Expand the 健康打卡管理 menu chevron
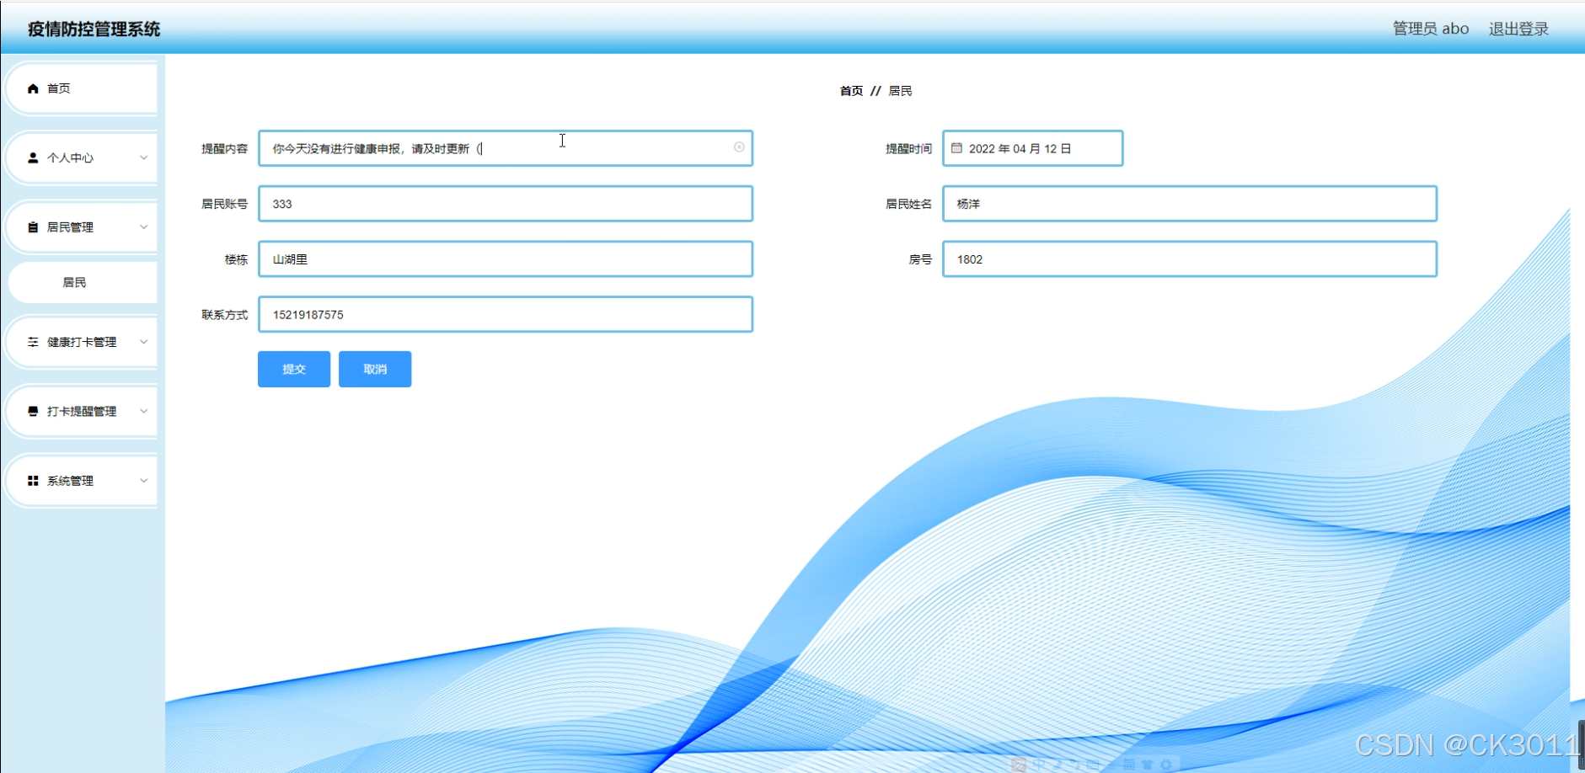Screen dimensions: 1585x773 (x=144, y=342)
